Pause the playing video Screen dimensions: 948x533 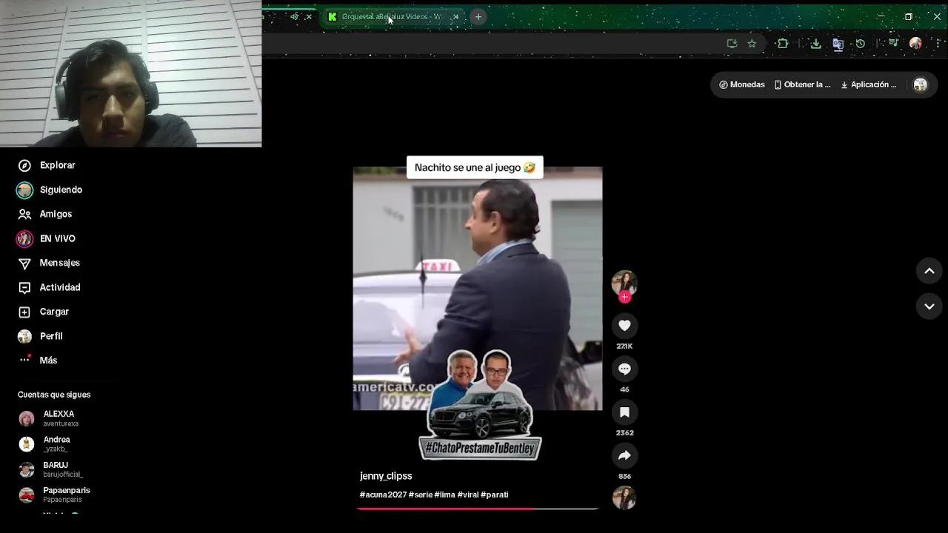coord(478,289)
